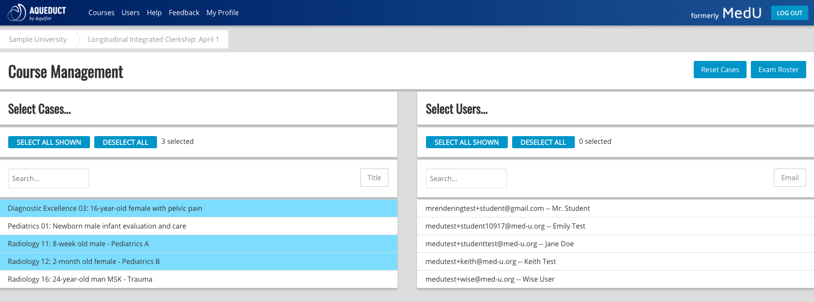Click the Aqueduct by Aquifer logo
Screen dimensions: 814x302
click(37, 13)
